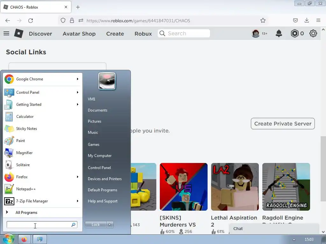The image size is (326, 244).
Task: Expand Control Panel jump list arrow
Action: (78, 92)
